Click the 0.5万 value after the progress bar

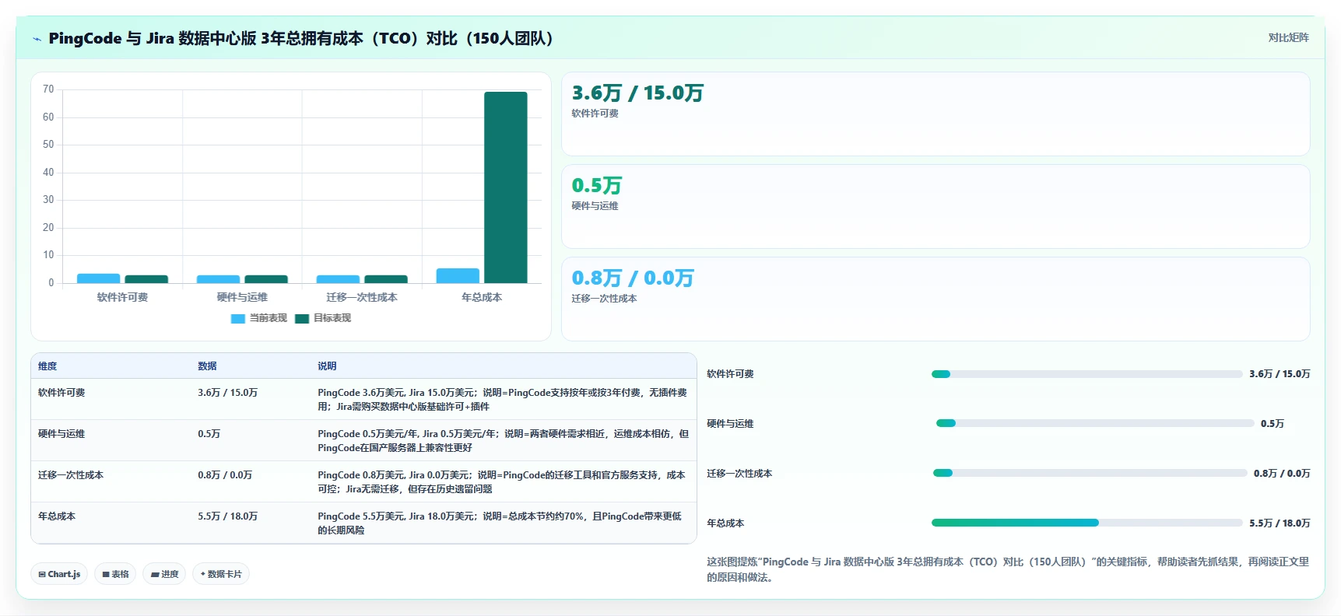click(1273, 424)
